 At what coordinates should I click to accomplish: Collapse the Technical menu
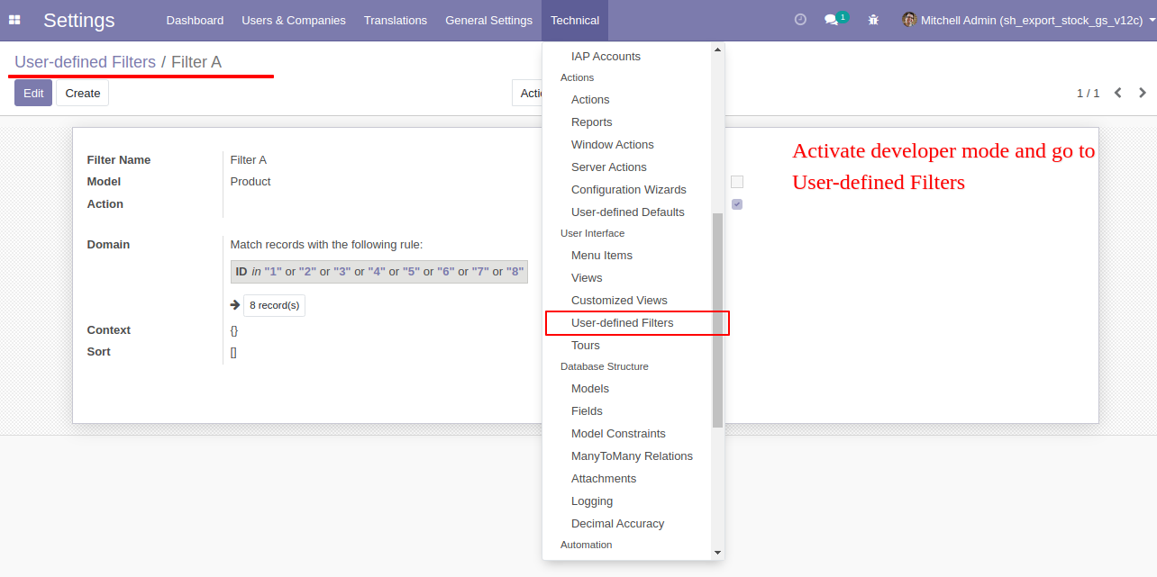(575, 20)
